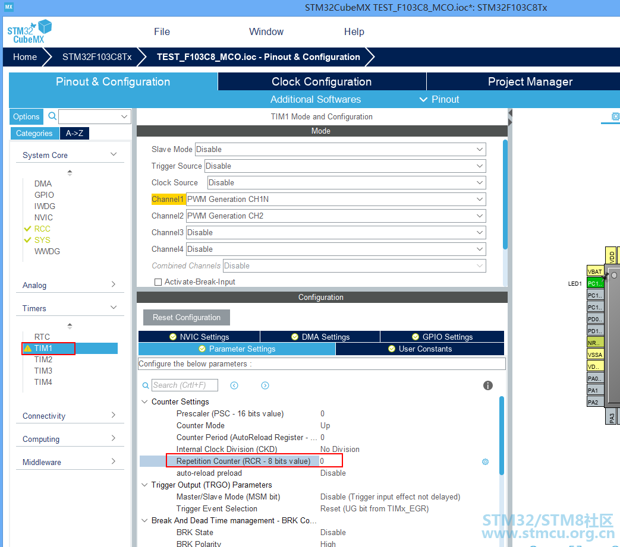Select TIM2 in Timers list
This screenshot has width=620, height=547.
pos(43,359)
